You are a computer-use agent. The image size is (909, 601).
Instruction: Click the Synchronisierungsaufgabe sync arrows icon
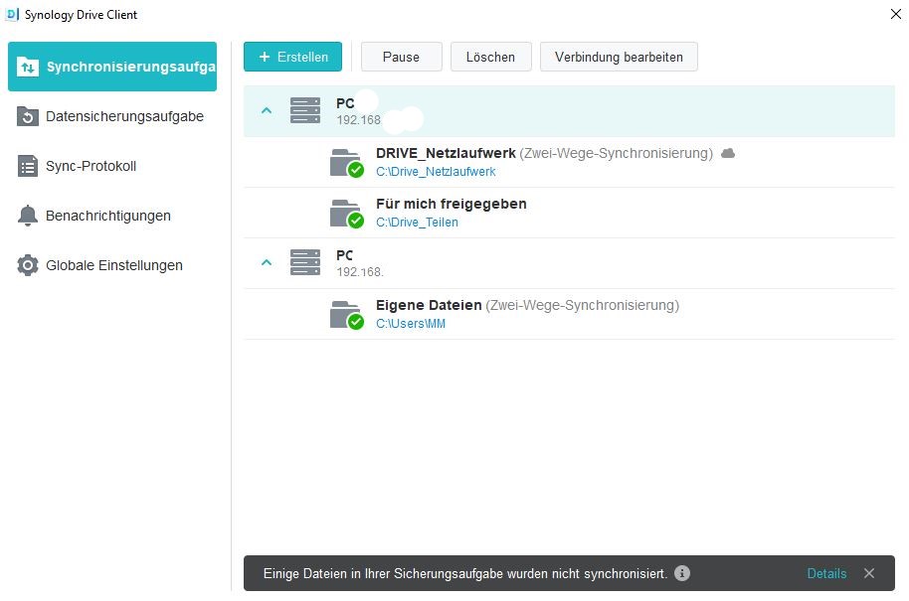tap(27, 67)
